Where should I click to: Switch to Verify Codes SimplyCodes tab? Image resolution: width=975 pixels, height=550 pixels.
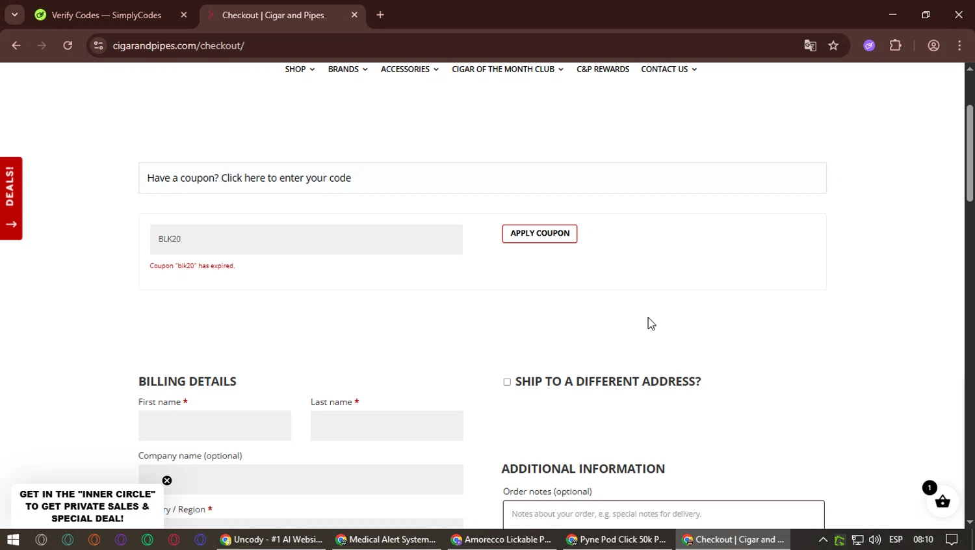pyautogui.click(x=107, y=15)
